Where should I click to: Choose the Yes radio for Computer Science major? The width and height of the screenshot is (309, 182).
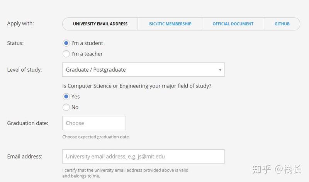click(66, 96)
